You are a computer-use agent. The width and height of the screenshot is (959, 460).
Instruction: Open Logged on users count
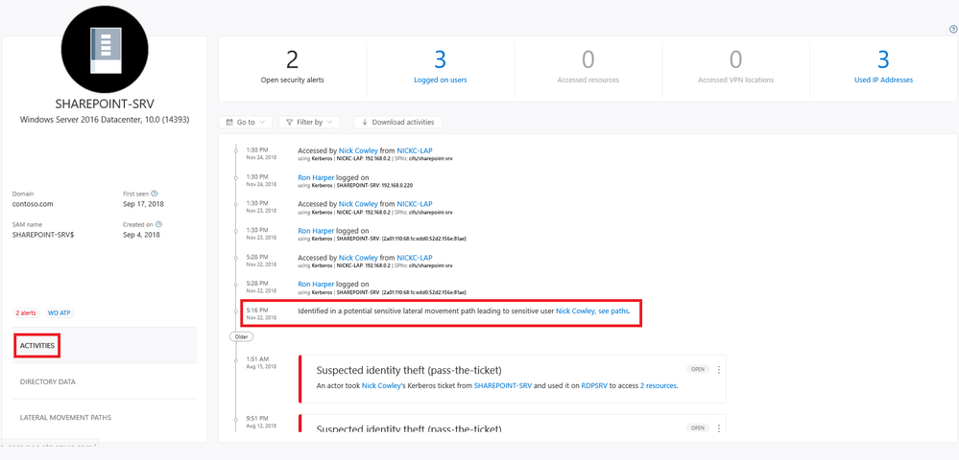tap(441, 67)
